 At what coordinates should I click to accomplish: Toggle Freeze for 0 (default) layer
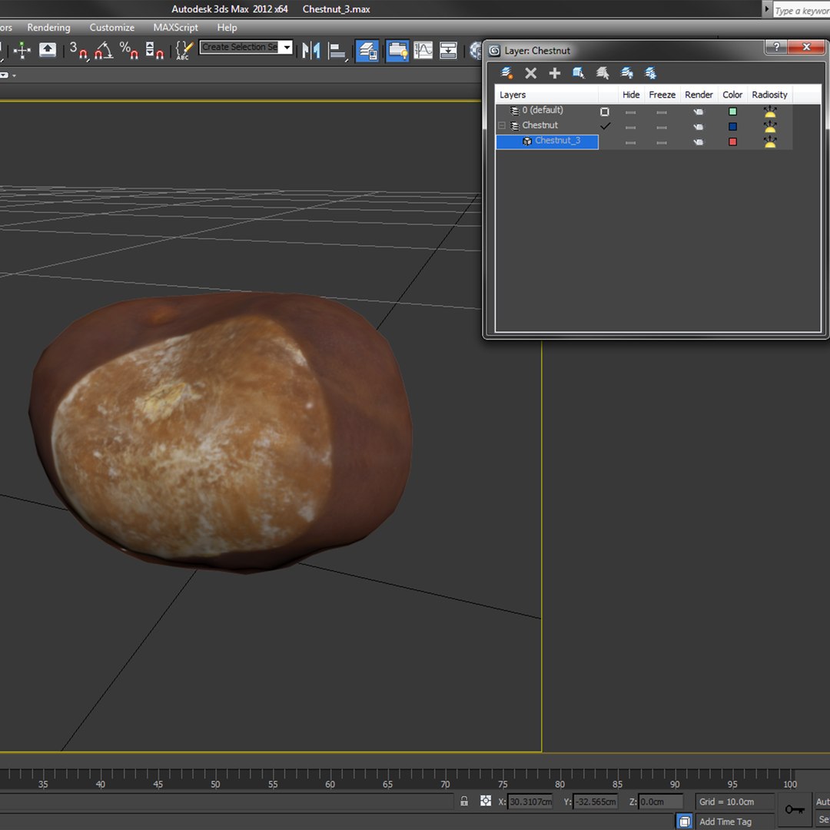662,112
